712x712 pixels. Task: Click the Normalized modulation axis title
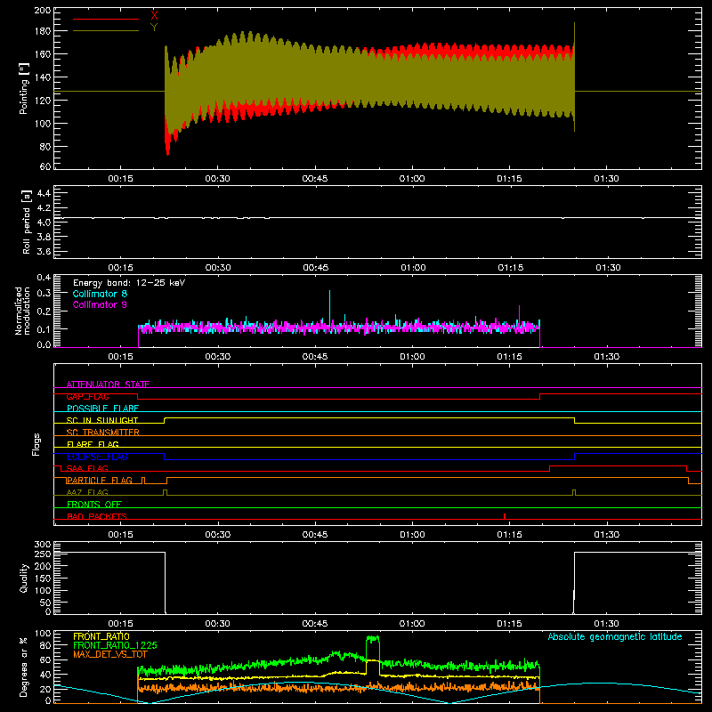(23, 311)
